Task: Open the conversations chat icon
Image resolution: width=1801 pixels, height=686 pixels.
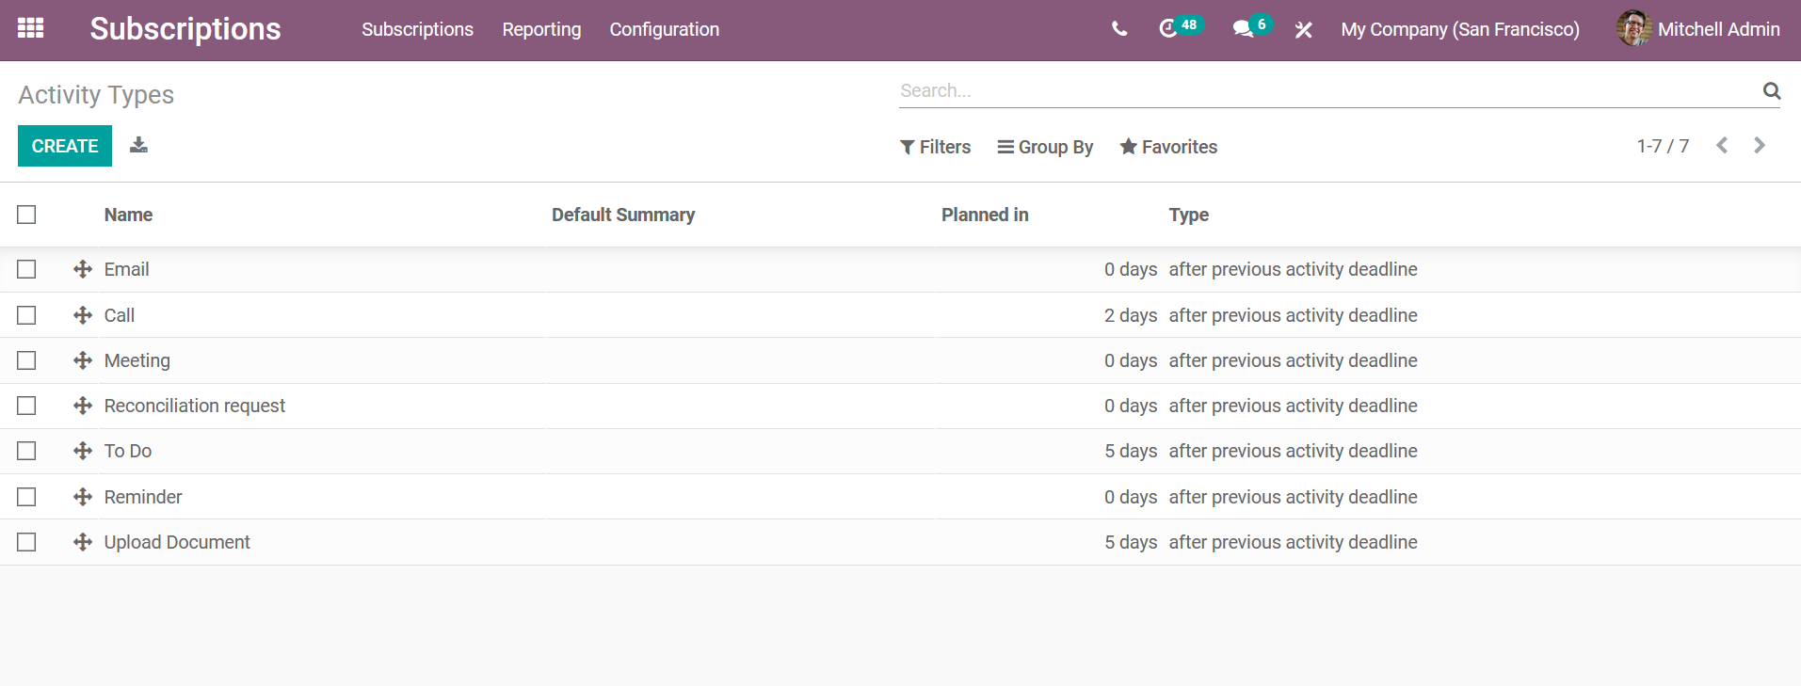Action: 1243,29
